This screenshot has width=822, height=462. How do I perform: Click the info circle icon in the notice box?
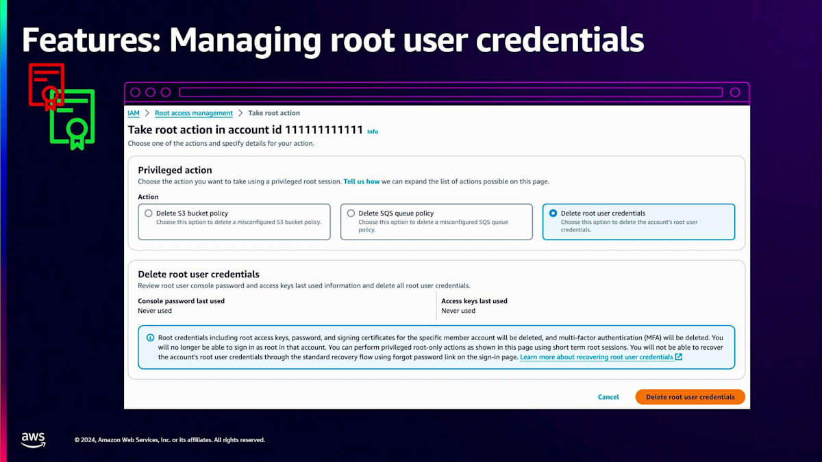[150, 337]
